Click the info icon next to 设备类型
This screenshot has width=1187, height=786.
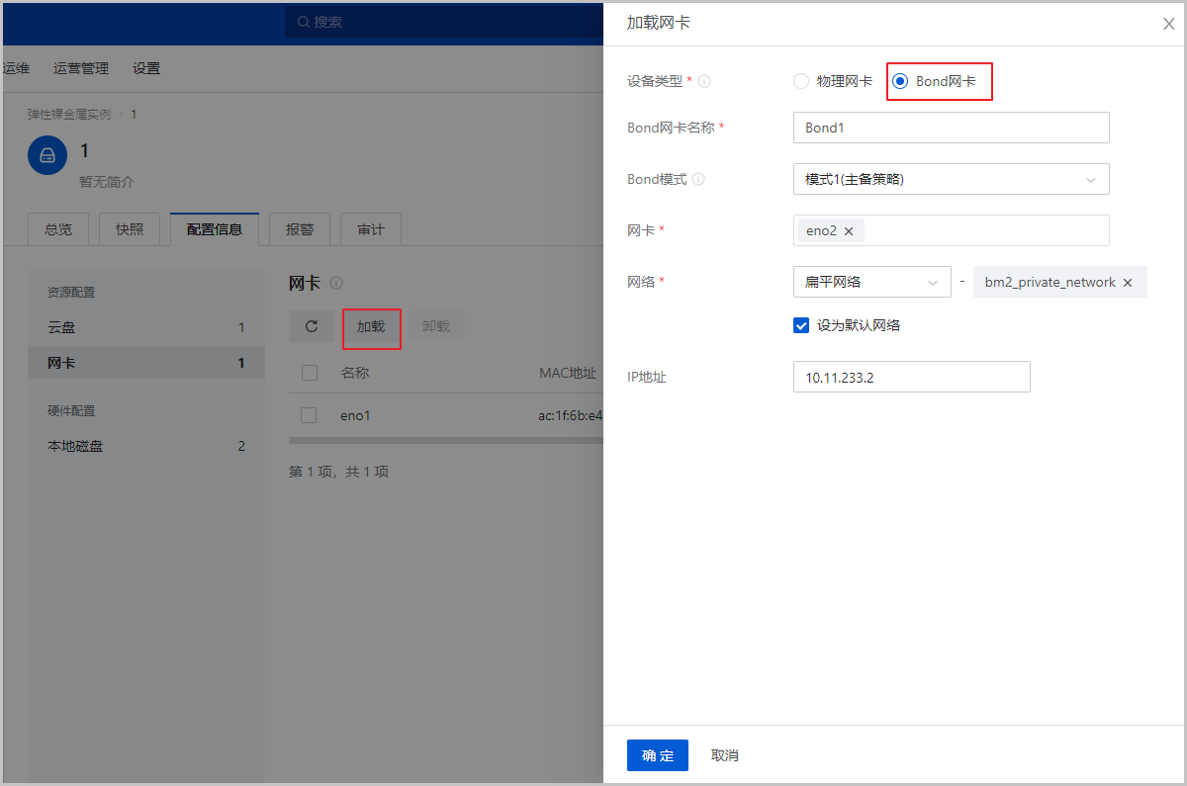click(x=705, y=82)
